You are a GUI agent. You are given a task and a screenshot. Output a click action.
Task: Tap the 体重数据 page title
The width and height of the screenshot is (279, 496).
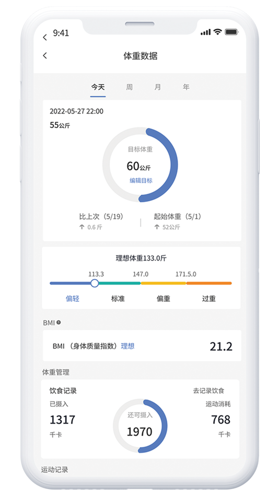pyautogui.click(x=141, y=56)
